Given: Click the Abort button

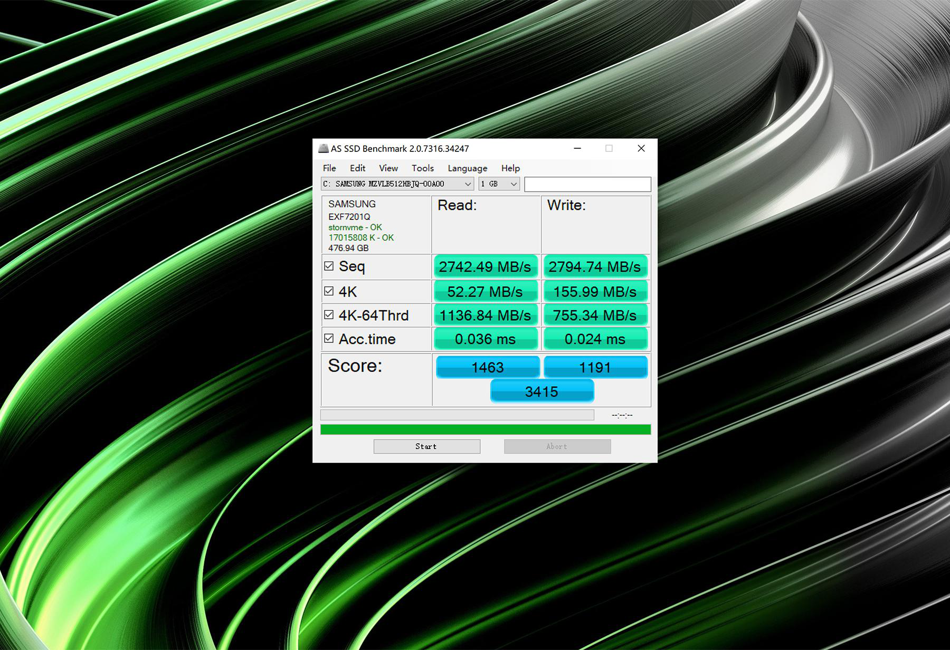Looking at the screenshot, I should tap(557, 446).
